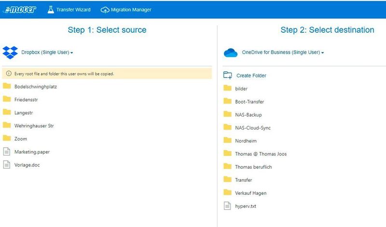Select the Vorlage.doc file name
Screen dimensions: 386x227
(x=27, y=165)
